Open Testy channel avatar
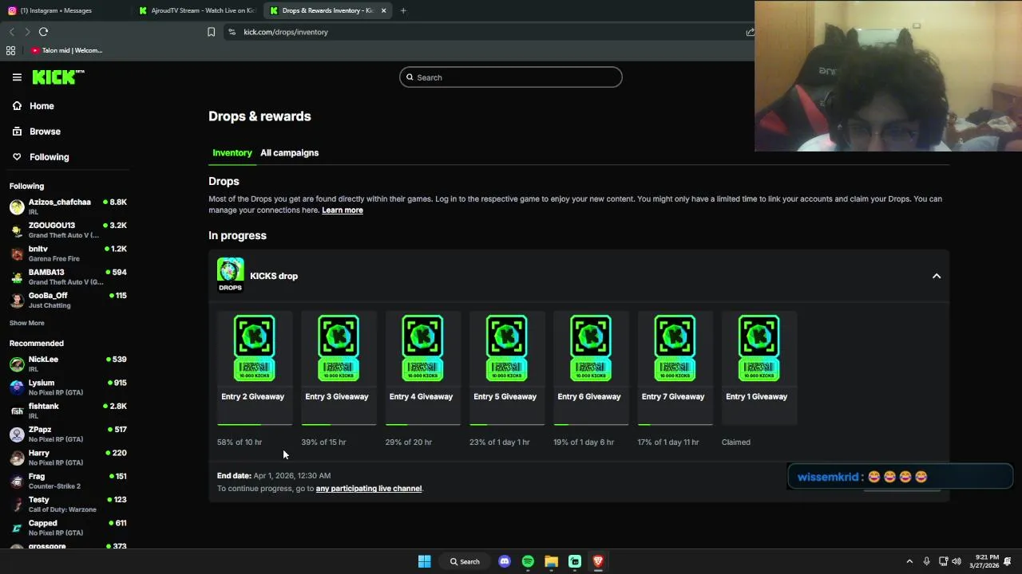The width and height of the screenshot is (1022, 574). pos(17,504)
